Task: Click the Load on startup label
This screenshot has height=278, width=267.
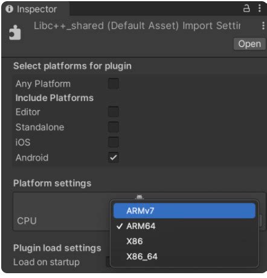Action: 47,262
